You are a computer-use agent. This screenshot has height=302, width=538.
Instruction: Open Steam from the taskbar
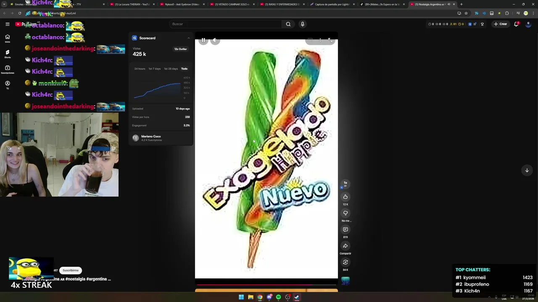297,297
